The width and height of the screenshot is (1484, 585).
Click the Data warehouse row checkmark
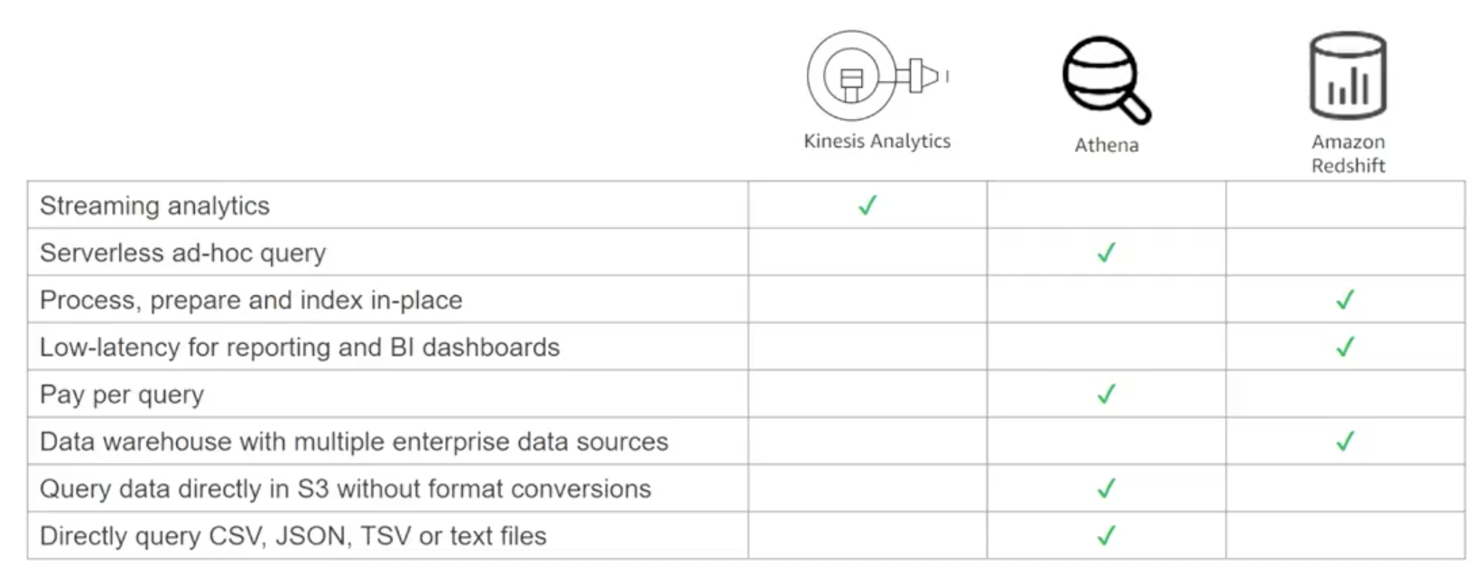[x=1345, y=441]
